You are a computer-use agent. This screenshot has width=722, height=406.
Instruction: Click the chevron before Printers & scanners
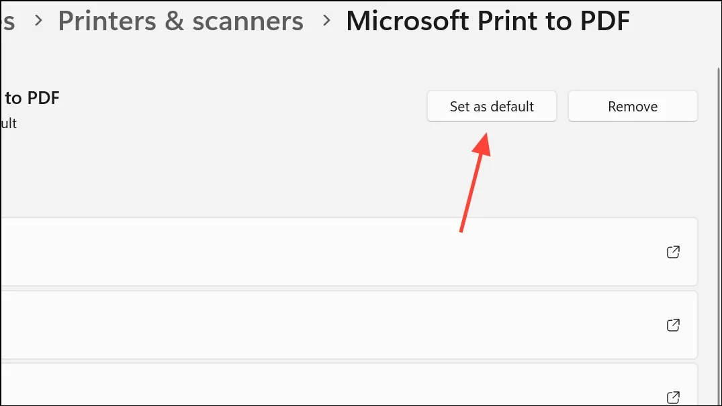pyautogui.click(x=39, y=21)
